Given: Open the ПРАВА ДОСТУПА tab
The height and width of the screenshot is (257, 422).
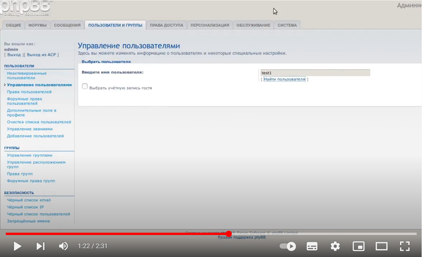Looking at the screenshot, I should click(x=167, y=25).
